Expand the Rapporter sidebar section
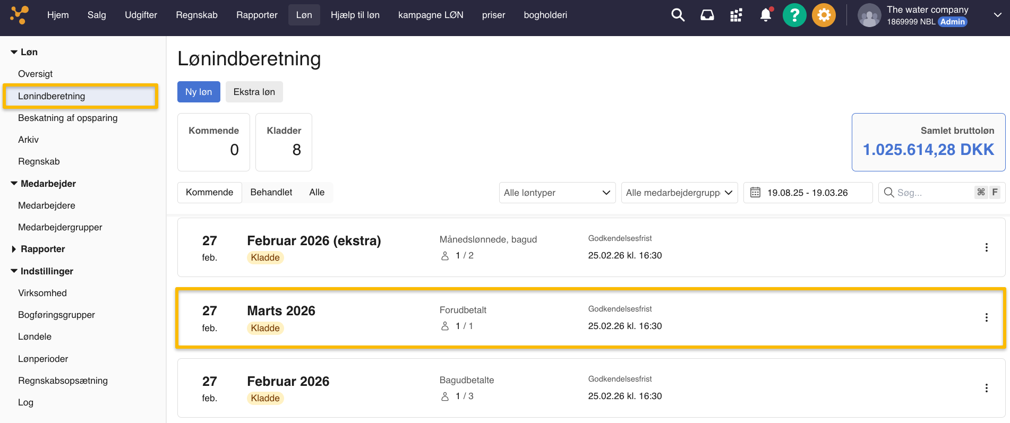Screen dimensions: 1010x423 14,249
